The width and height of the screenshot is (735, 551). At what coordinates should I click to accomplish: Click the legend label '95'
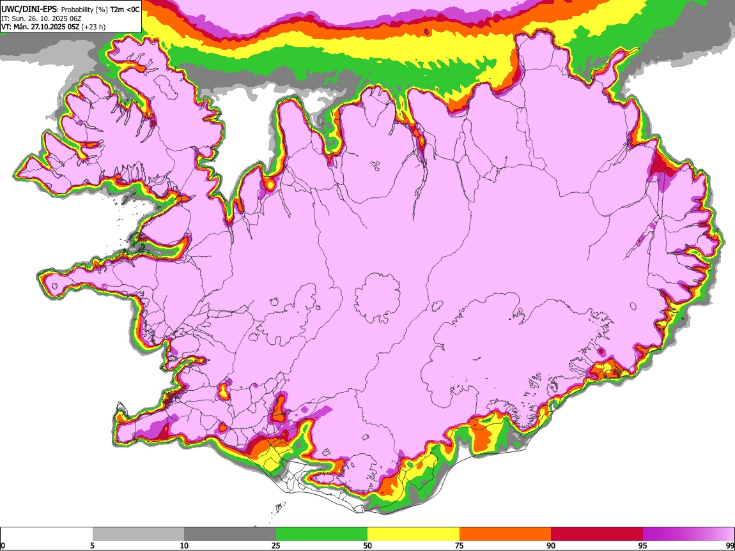[643, 546]
